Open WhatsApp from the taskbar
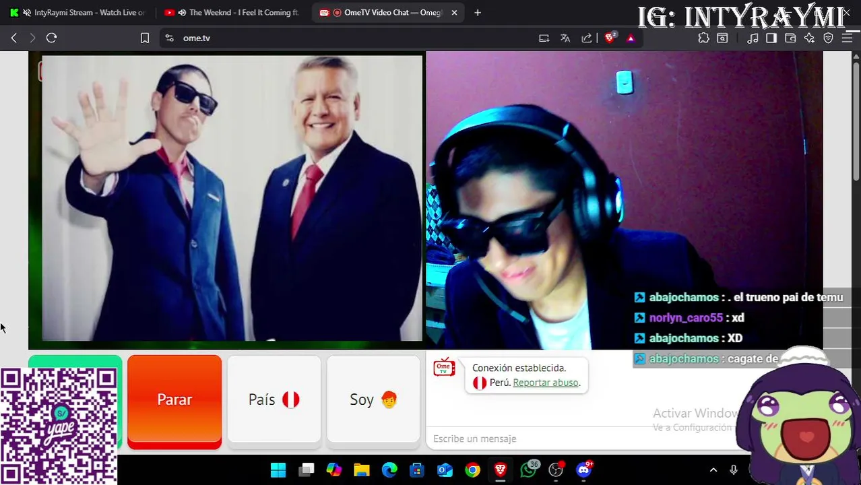 pos(529,470)
